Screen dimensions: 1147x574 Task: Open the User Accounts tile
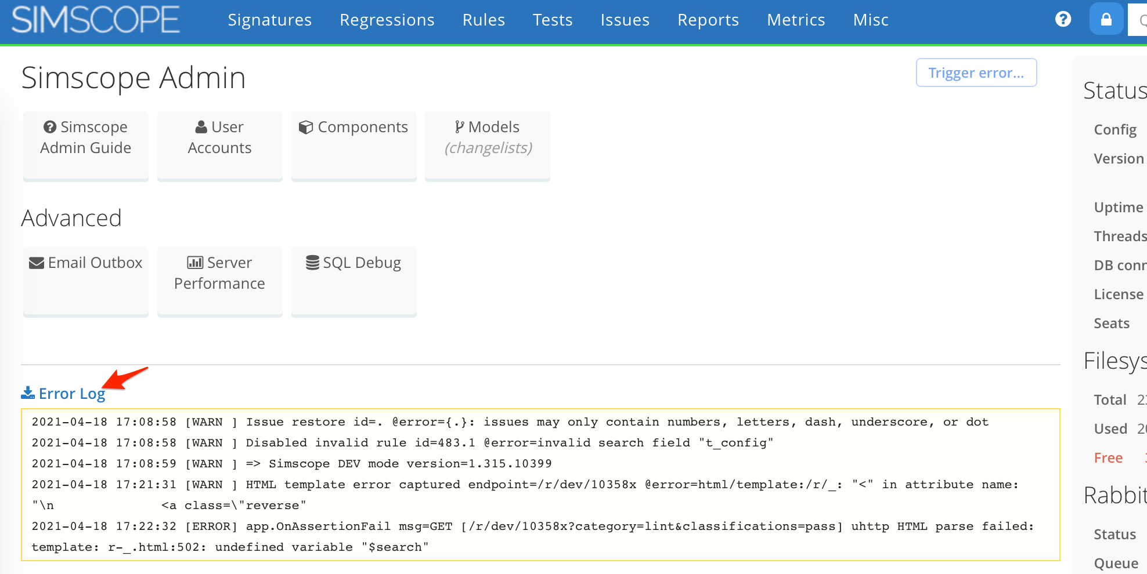(220, 146)
